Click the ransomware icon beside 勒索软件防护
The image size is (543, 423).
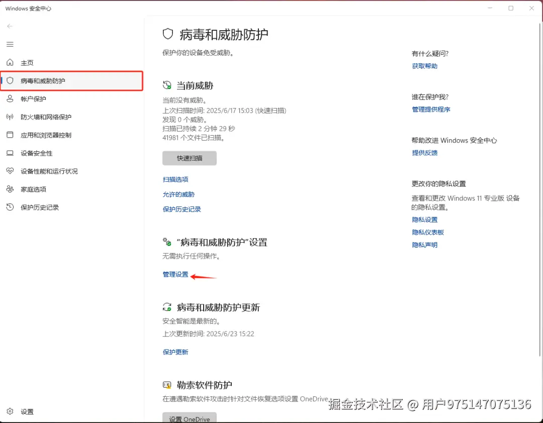167,385
